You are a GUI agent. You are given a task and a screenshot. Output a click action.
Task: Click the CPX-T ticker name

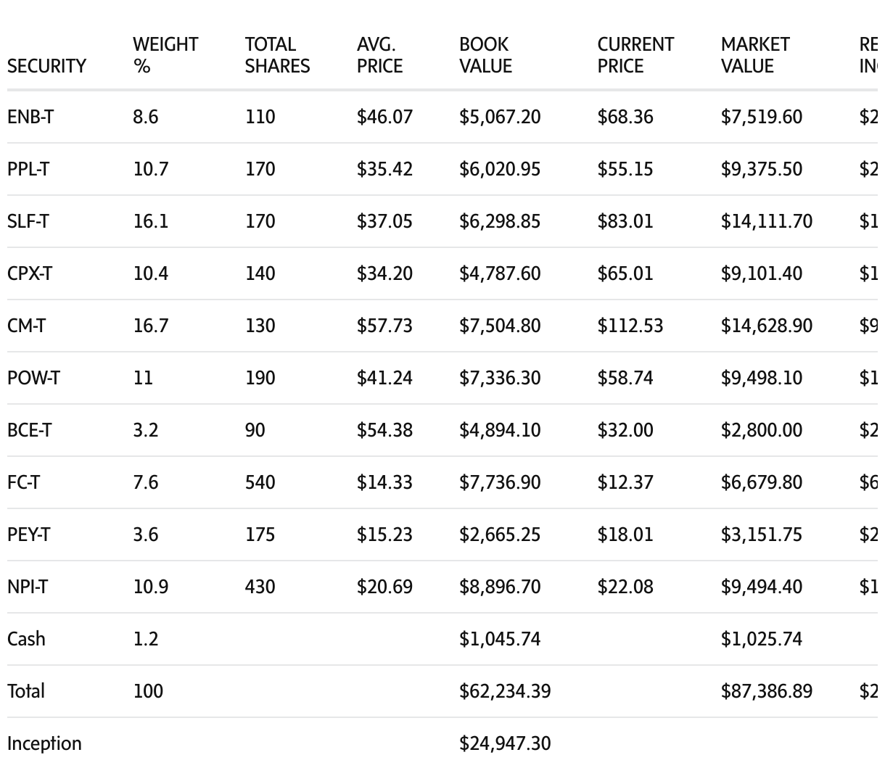click(30, 273)
